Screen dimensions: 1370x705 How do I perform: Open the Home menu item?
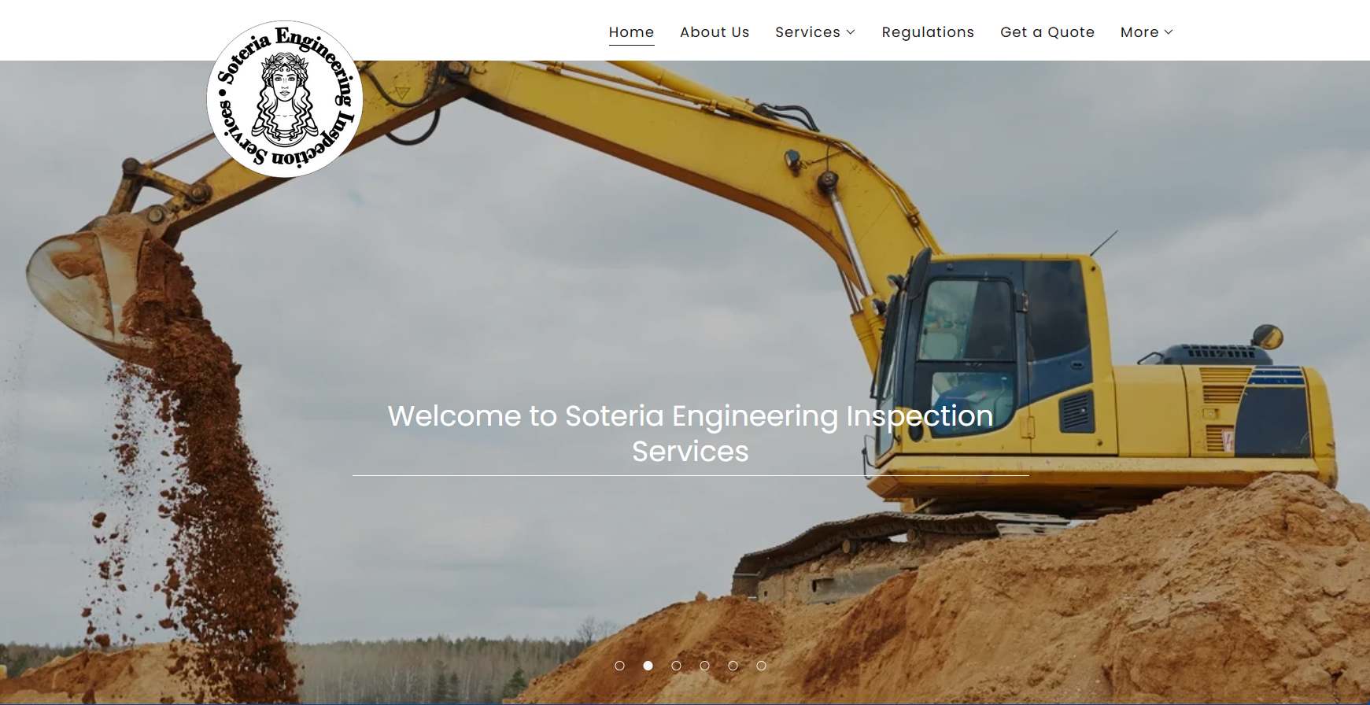[x=631, y=32]
